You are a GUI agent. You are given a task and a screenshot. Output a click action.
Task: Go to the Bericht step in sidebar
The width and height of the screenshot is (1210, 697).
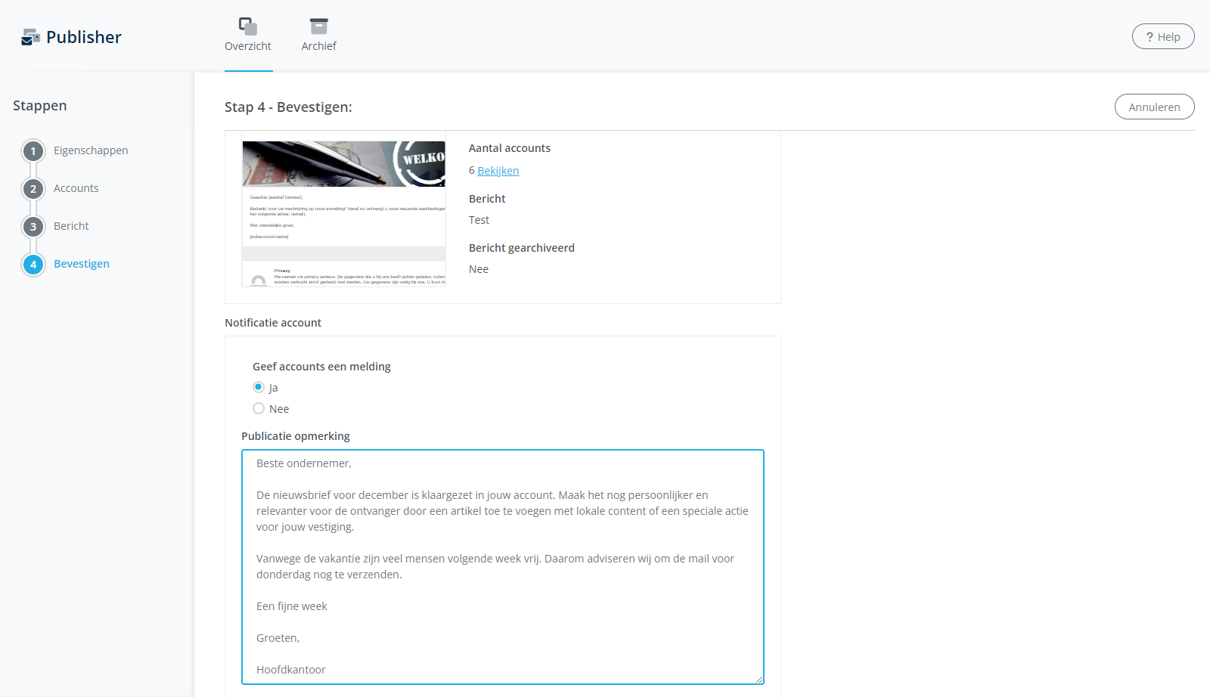(x=70, y=225)
